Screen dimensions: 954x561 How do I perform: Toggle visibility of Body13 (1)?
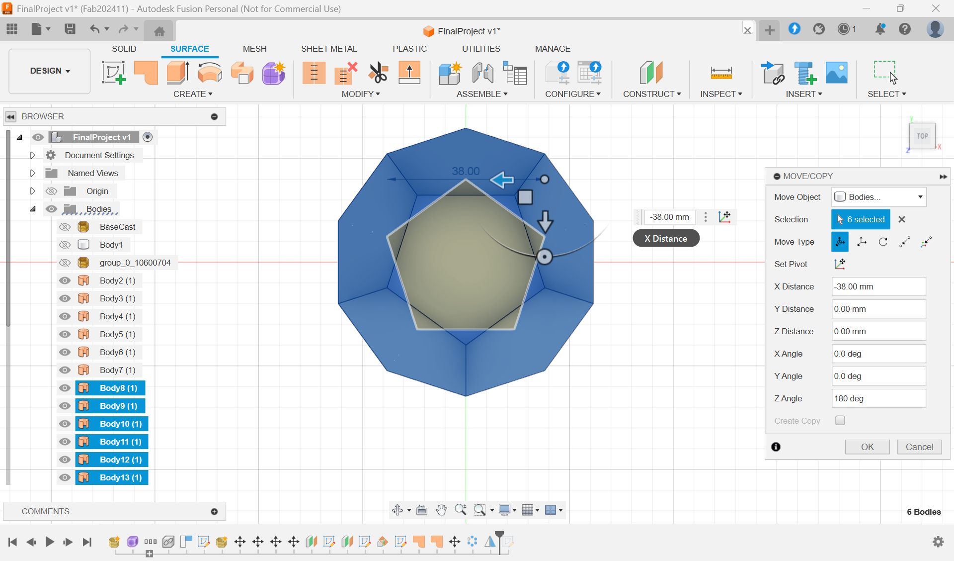65,477
